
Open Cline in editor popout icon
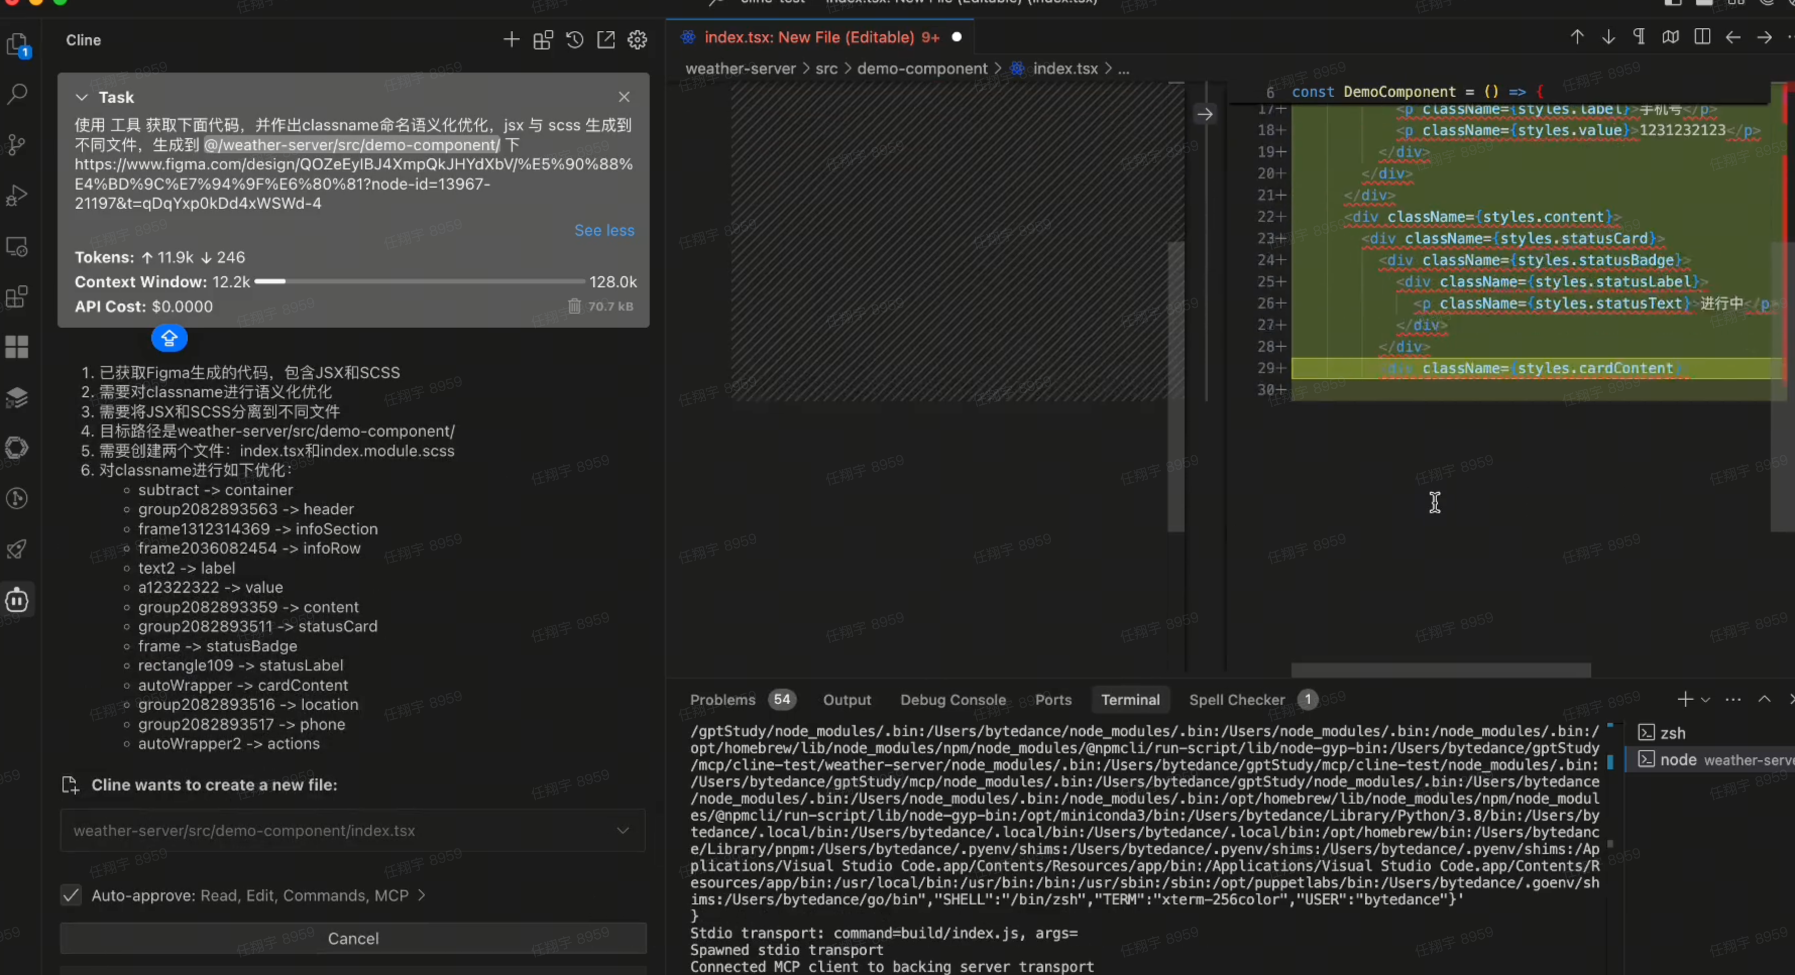click(605, 40)
